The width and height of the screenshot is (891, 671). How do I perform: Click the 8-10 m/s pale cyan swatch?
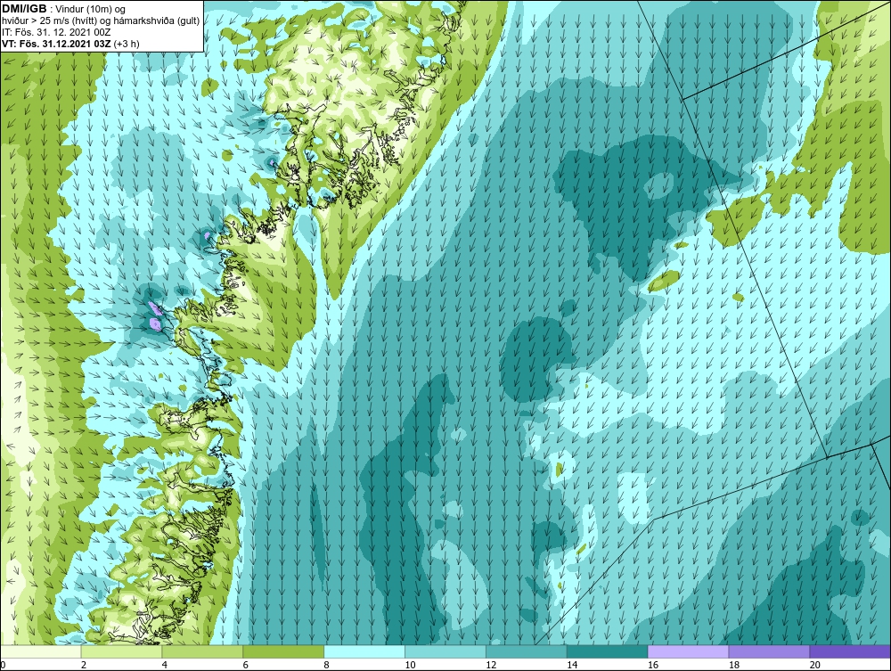click(x=364, y=651)
